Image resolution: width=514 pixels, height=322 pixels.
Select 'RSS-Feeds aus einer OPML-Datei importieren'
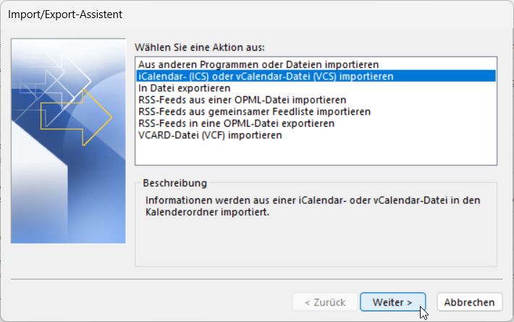[242, 99]
